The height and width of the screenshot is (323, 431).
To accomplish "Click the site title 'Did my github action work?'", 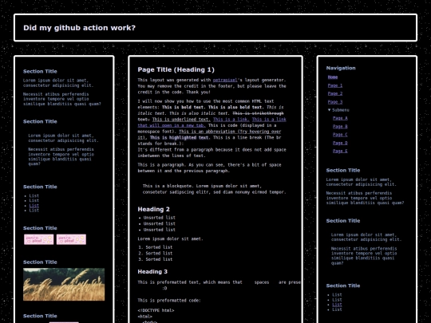I will click(80, 28).
